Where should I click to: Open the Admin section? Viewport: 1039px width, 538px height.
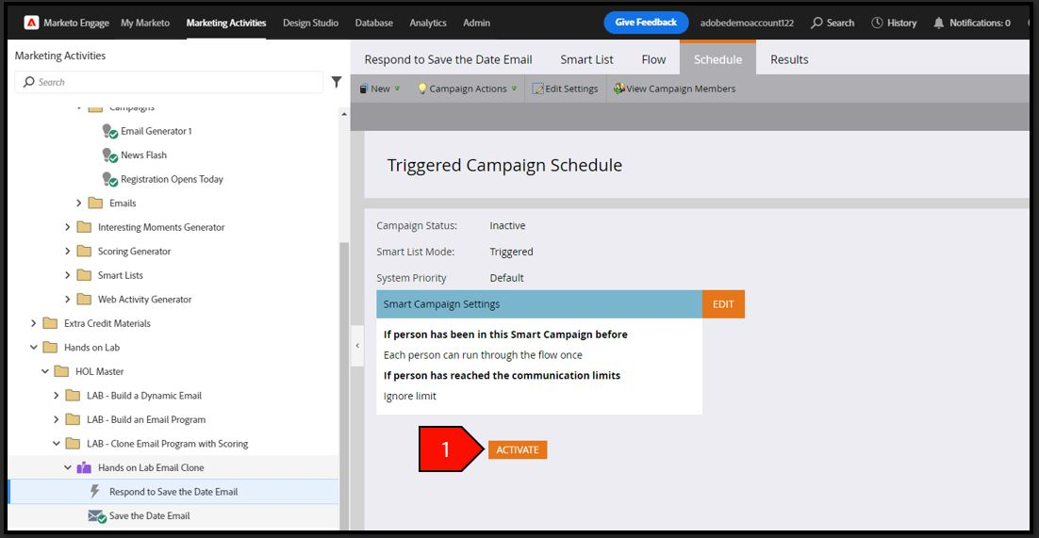pyautogui.click(x=476, y=23)
